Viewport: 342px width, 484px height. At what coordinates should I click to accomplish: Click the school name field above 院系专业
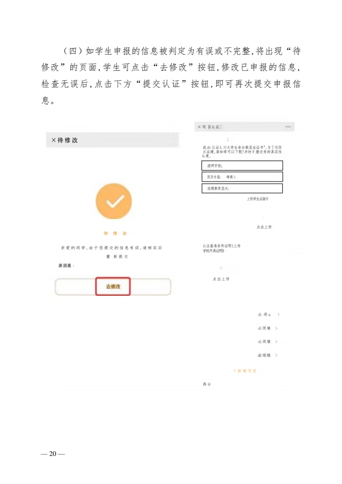[x=242, y=166]
